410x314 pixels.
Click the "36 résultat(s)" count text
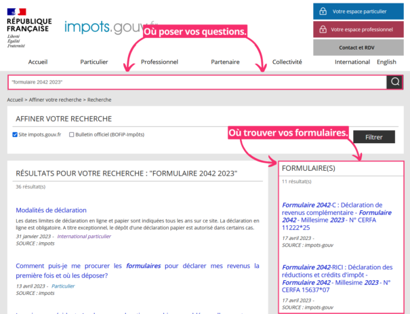pos(30,187)
